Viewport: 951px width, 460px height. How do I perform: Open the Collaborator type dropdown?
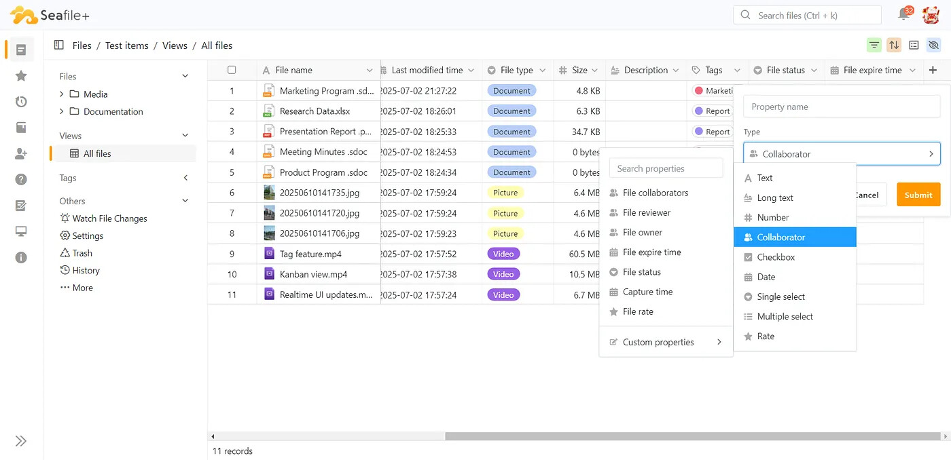842,154
